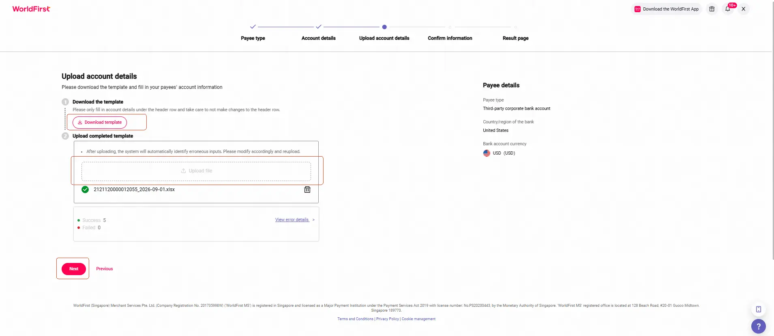Delete the uploaded xlsx file
Screen dimensions: 774x336
307,190
